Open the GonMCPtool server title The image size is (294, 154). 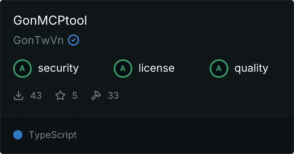pos(50,20)
